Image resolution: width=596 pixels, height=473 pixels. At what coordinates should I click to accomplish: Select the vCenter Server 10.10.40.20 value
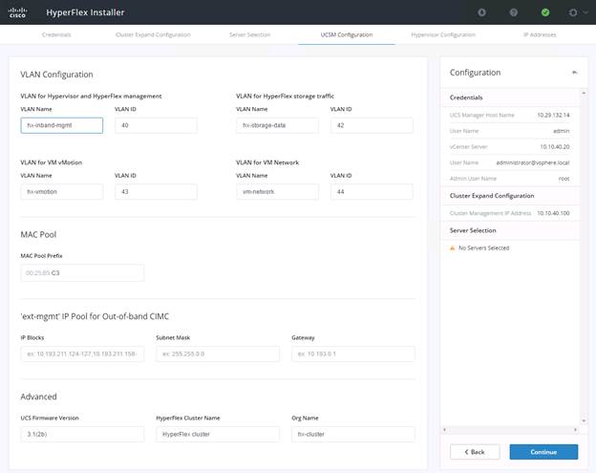click(x=555, y=147)
